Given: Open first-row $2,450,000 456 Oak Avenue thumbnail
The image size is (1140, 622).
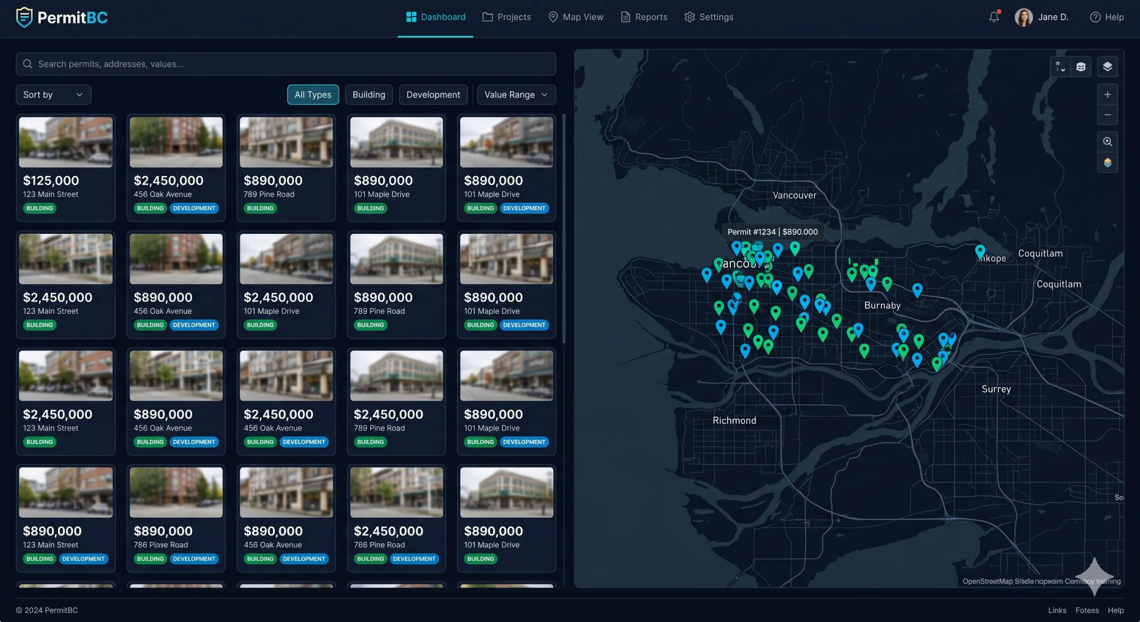Looking at the screenshot, I should click(176, 142).
